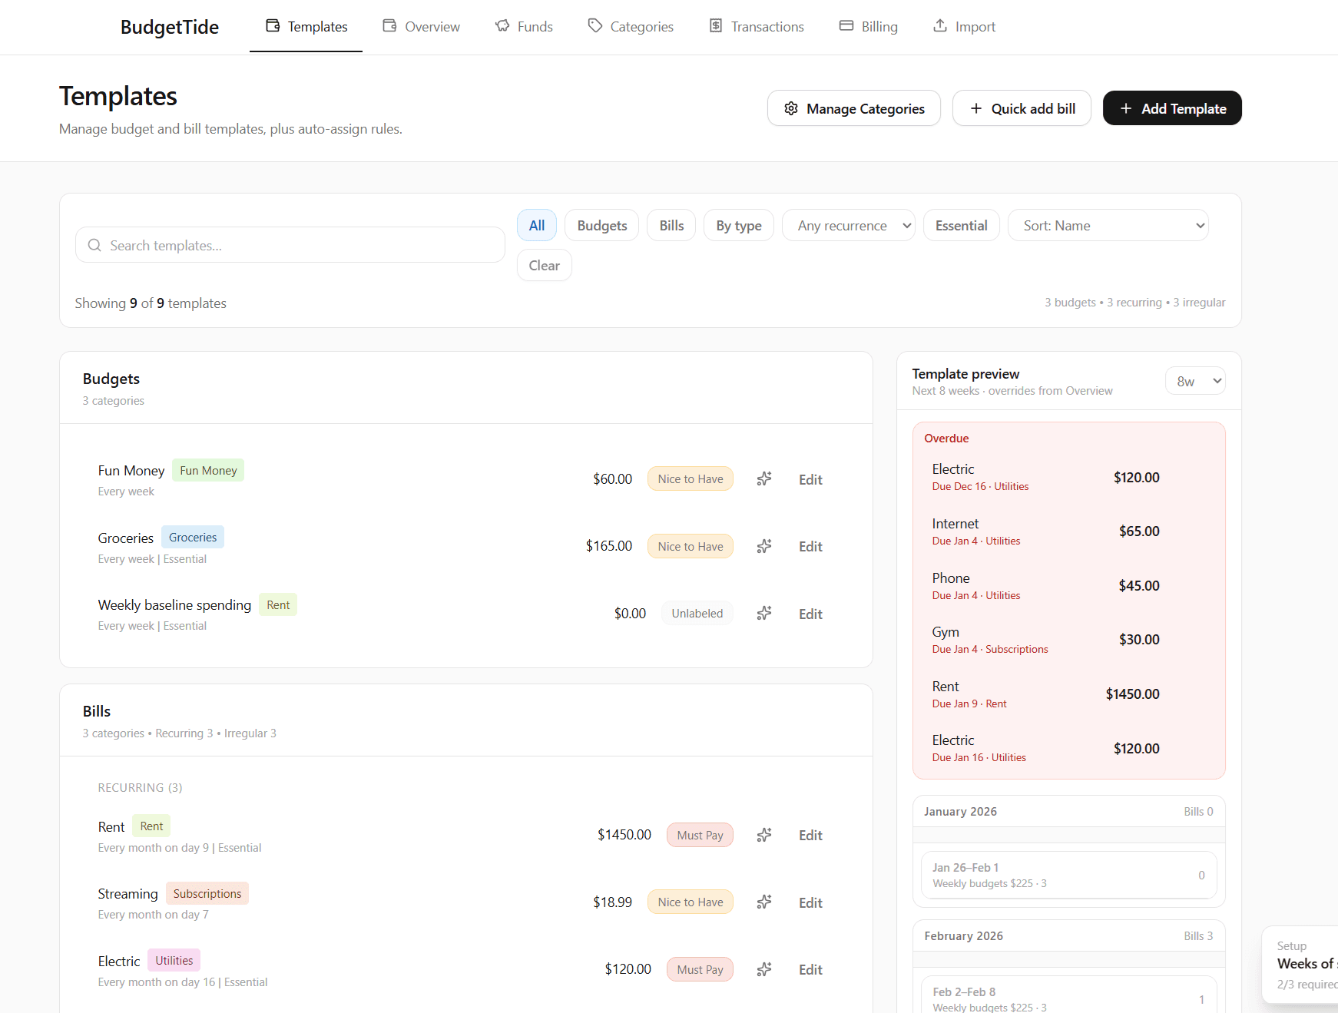The height and width of the screenshot is (1013, 1338).
Task: Click the Billing card icon
Action: (845, 25)
